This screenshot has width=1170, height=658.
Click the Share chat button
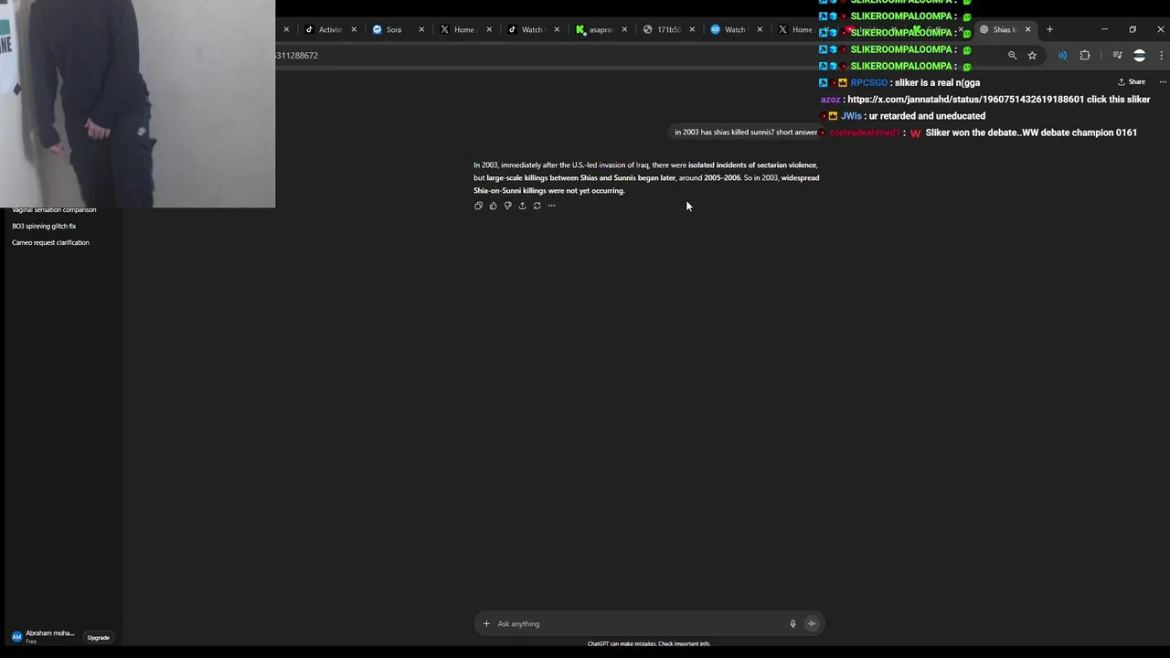coord(1132,81)
